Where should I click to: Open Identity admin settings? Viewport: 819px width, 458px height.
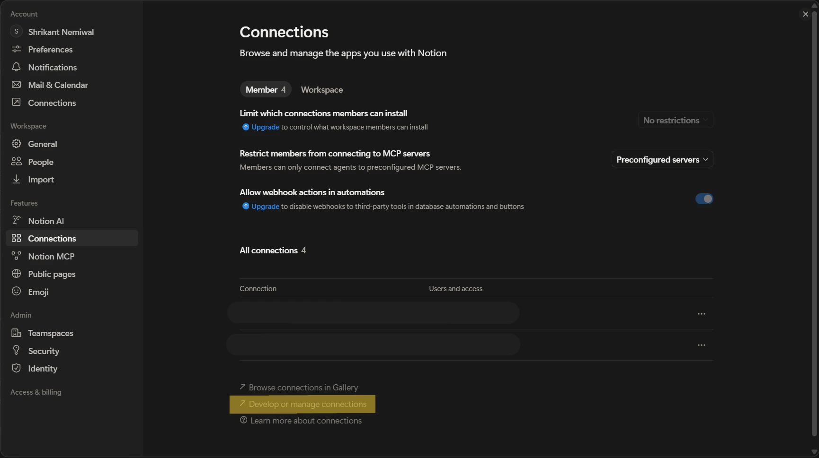pyautogui.click(x=72, y=368)
